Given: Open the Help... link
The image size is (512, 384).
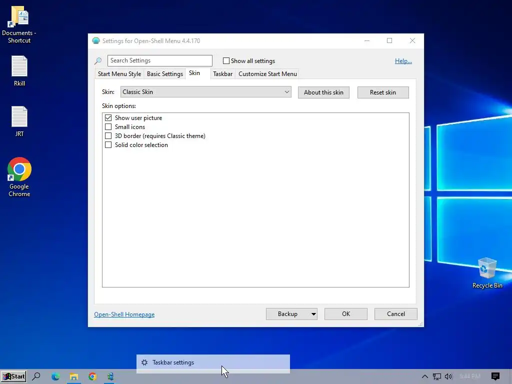Looking at the screenshot, I should [x=403, y=61].
